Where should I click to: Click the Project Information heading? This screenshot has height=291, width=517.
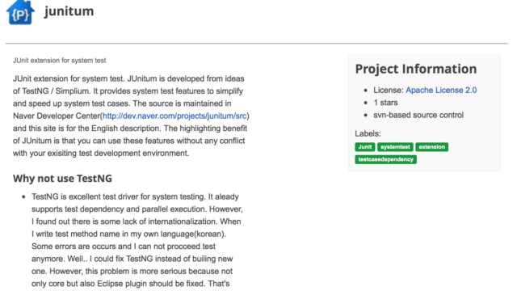(x=416, y=69)
